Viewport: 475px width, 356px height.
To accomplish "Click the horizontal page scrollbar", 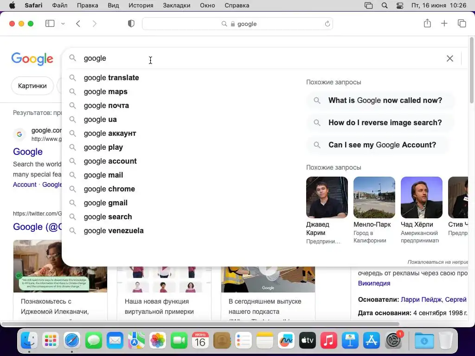I will pyautogui.click(x=200, y=324).
